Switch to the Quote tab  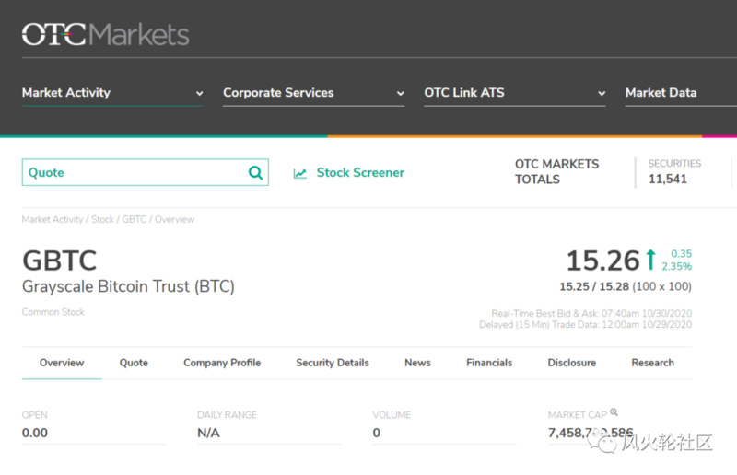coord(134,363)
